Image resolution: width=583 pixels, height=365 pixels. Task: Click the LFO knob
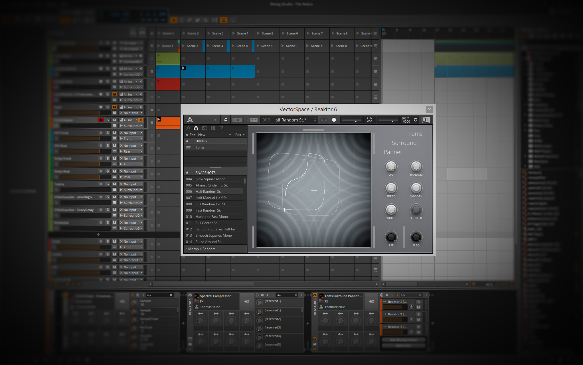click(391, 166)
